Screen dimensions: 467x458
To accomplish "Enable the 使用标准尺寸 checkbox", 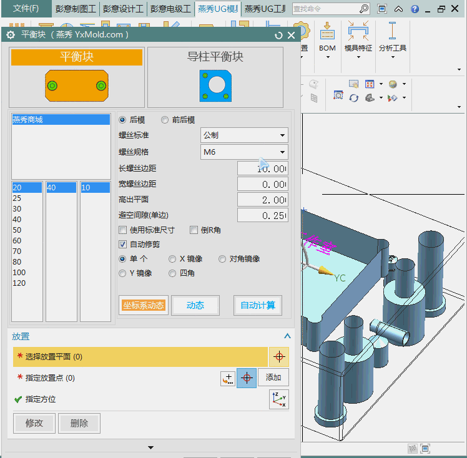I will pos(123,230).
